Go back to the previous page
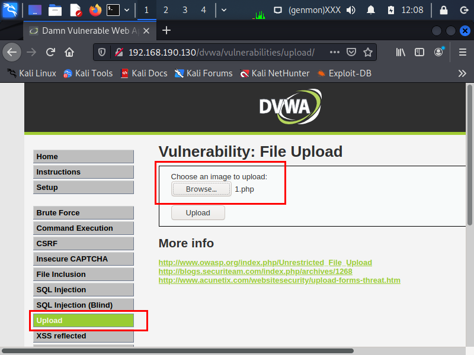Viewport: 474px width, 355px height. click(12, 52)
